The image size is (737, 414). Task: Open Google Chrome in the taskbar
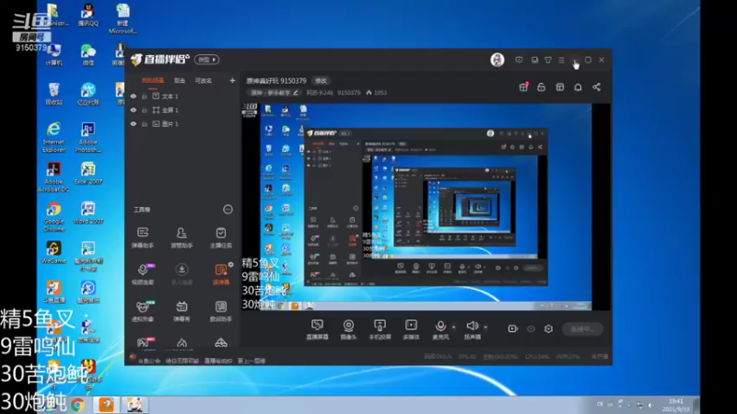(78, 404)
